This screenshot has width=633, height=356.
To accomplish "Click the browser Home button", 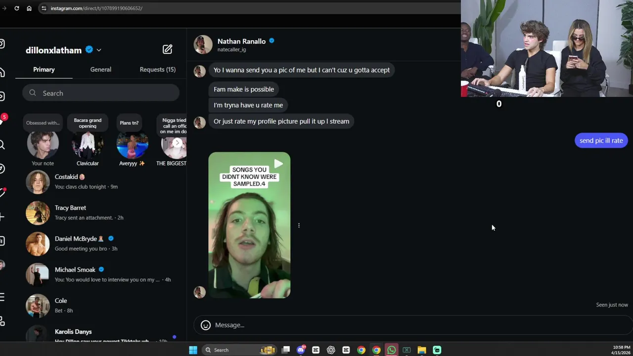I will [x=29, y=8].
